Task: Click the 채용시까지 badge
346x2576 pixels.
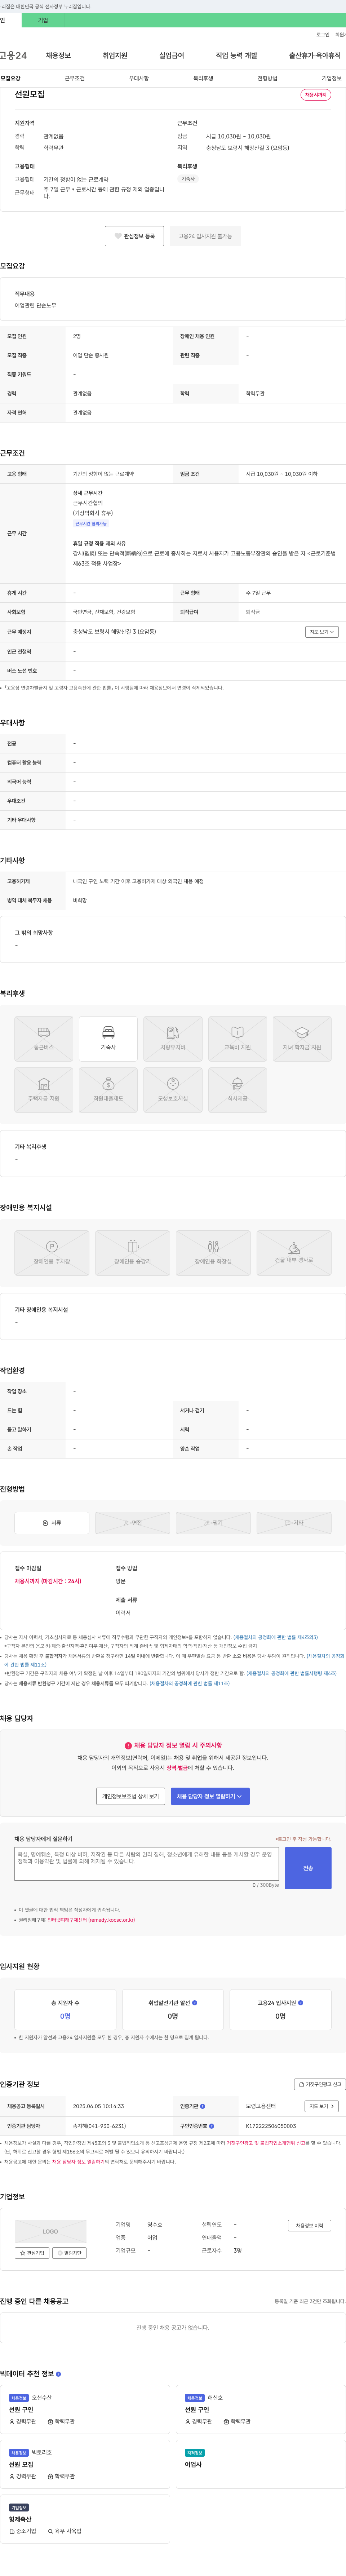Action: 316,95
